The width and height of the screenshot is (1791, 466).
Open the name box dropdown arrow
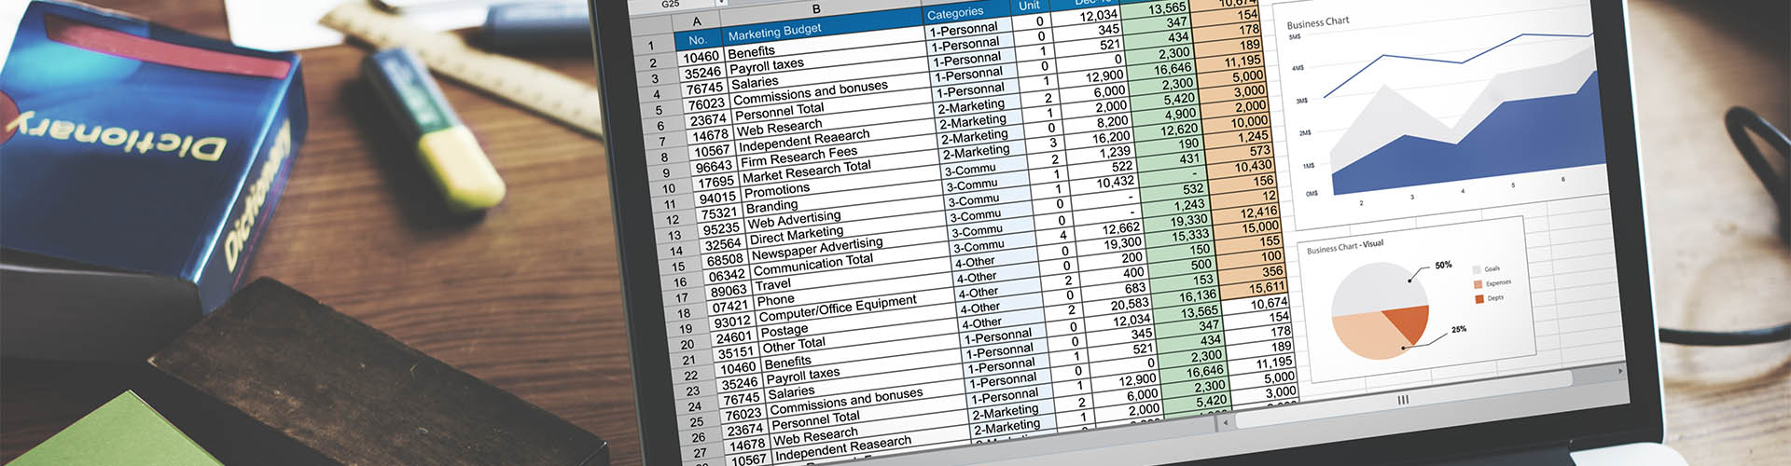[x=721, y=3]
